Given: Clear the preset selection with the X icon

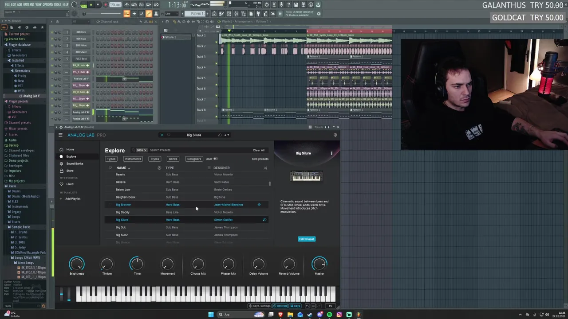Looking at the screenshot, I should pyautogui.click(x=162, y=135).
